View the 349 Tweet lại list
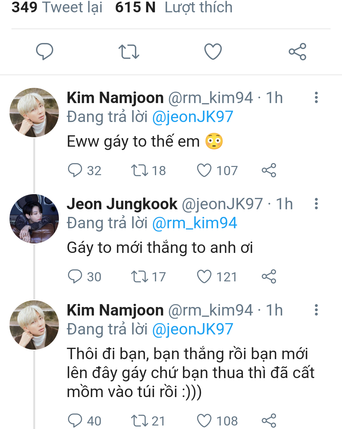 click(x=57, y=7)
